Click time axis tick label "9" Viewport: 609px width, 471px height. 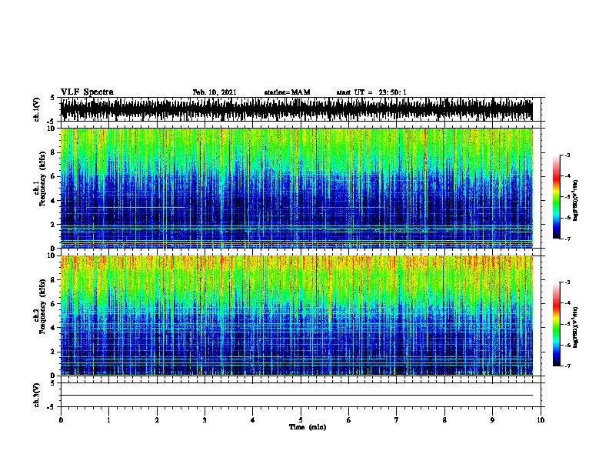click(492, 420)
